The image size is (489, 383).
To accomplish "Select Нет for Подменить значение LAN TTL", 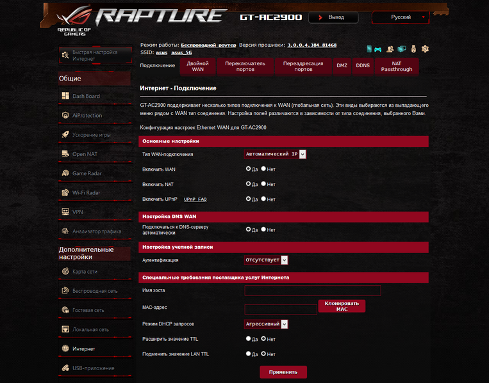I will pyautogui.click(x=263, y=354).
